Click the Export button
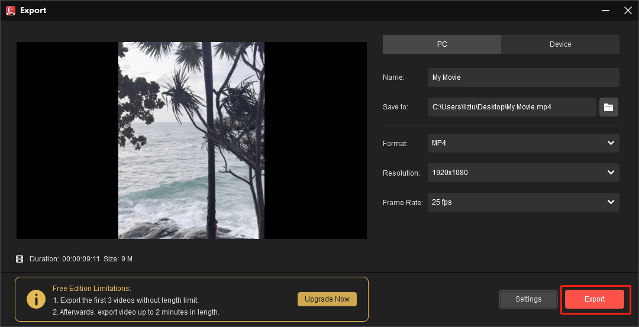Image resolution: width=639 pixels, height=327 pixels. point(595,299)
